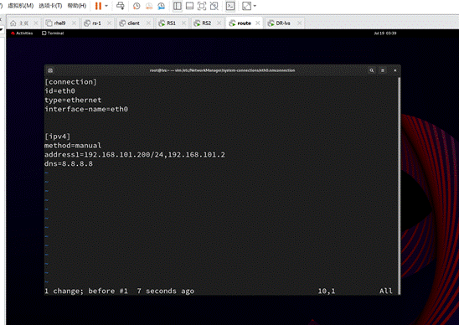Close the RS1 tab

click(183, 23)
